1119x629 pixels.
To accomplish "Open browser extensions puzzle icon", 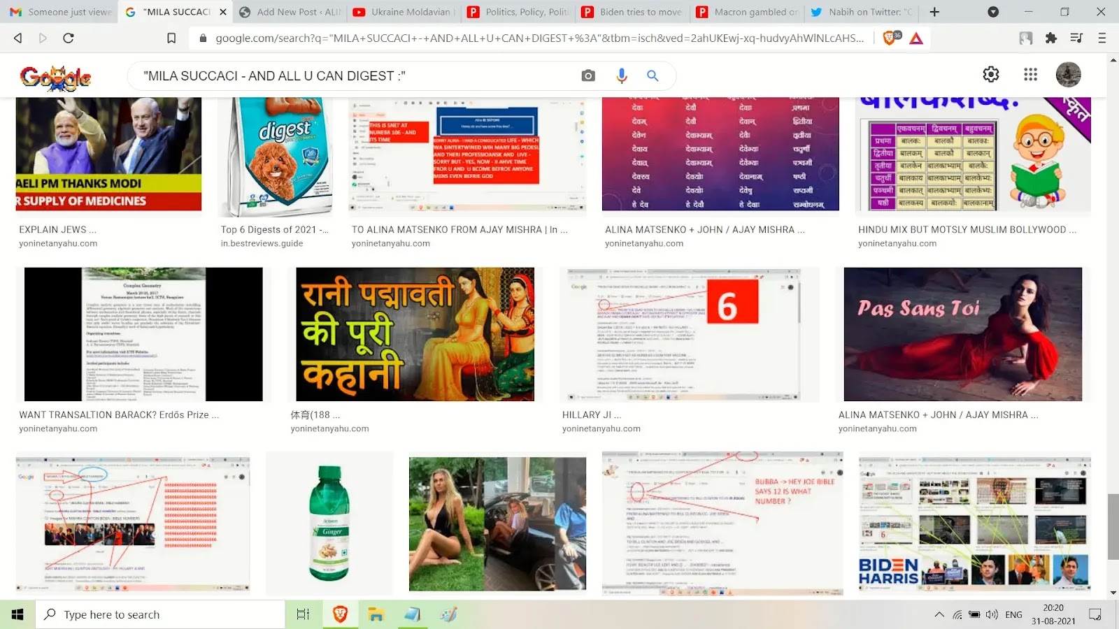I will (x=1050, y=38).
